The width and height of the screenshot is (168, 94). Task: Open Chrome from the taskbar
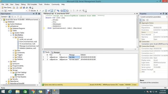[33, 92]
